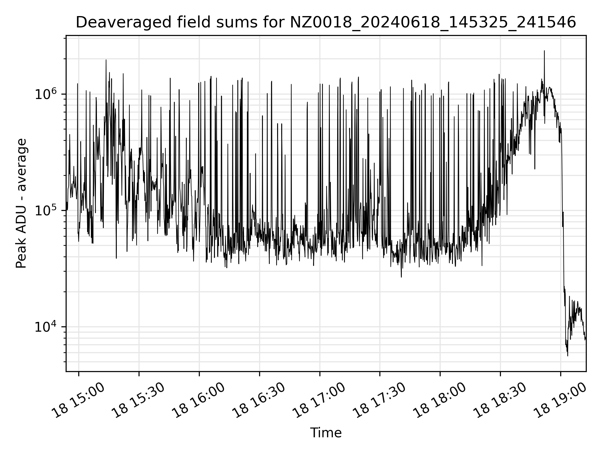606x454 pixels.
Task: Click the '18 16:30' x-axis tick label
Action: pos(259,400)
